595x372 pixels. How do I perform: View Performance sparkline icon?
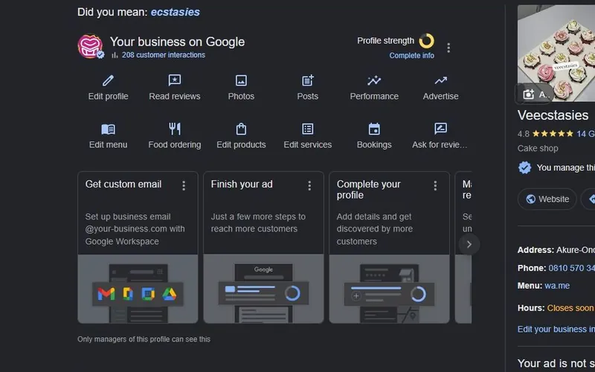click(x=374, y=80)
